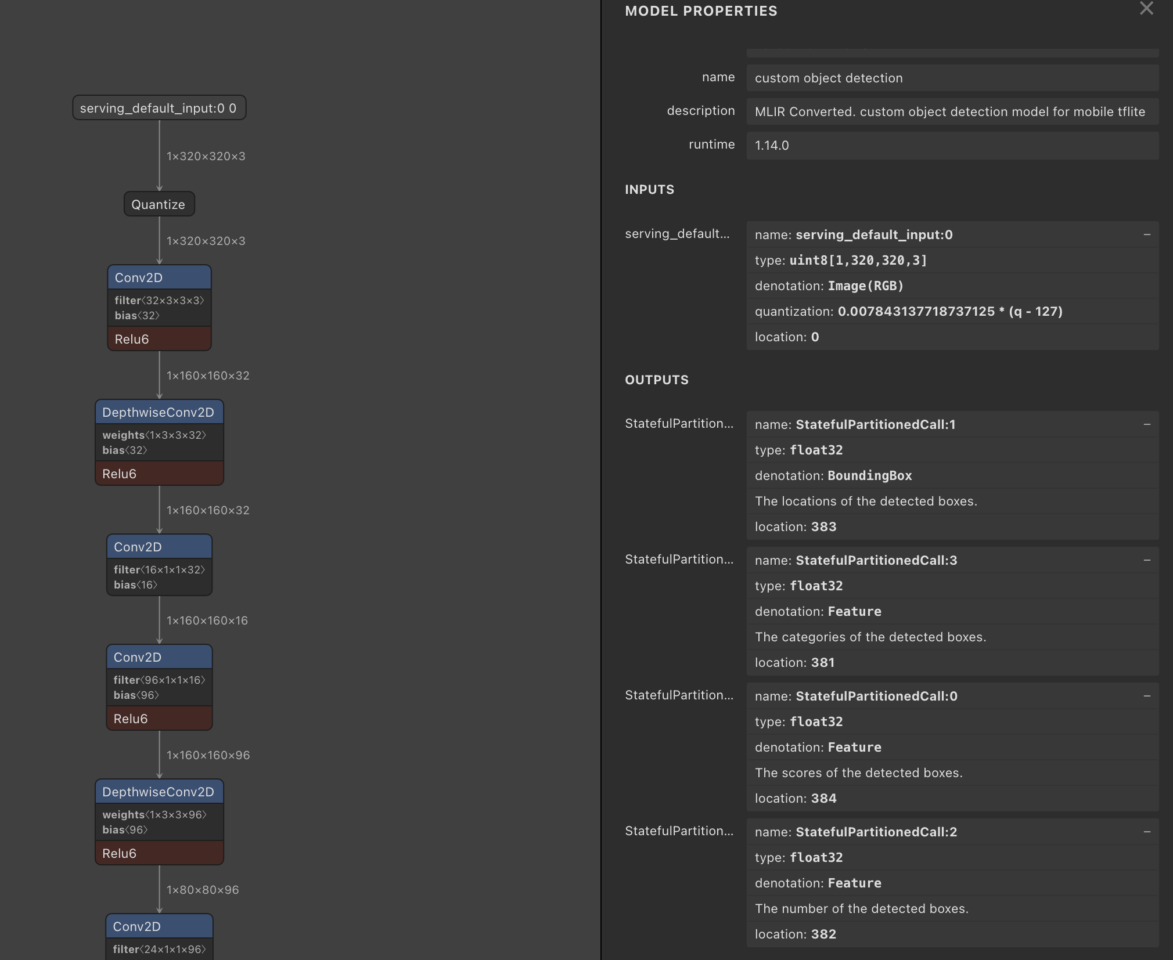The height and width of the screenshot is (960, 1173).
Task: Collapse the StatefulPartitionedCall:2 output section
Action: (1146, 831)
